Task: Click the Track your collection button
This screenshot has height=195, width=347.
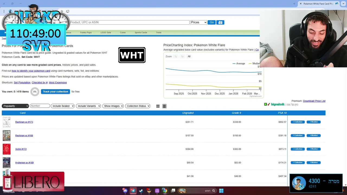Action: [x=55, y=92]
